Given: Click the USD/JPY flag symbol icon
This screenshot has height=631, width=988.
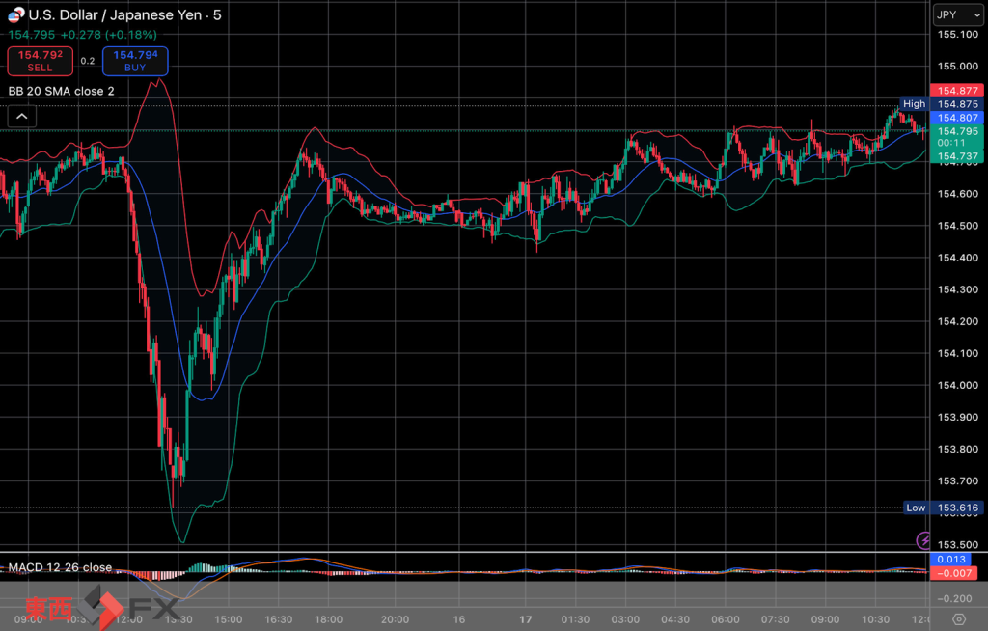Looking at the screenshot, I should 14,14.
